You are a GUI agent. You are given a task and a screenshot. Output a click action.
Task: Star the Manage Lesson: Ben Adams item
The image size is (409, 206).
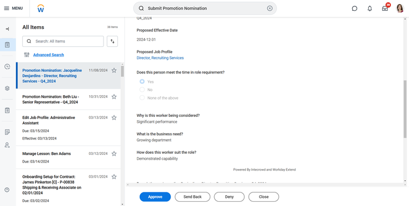(x=114, y=154)
